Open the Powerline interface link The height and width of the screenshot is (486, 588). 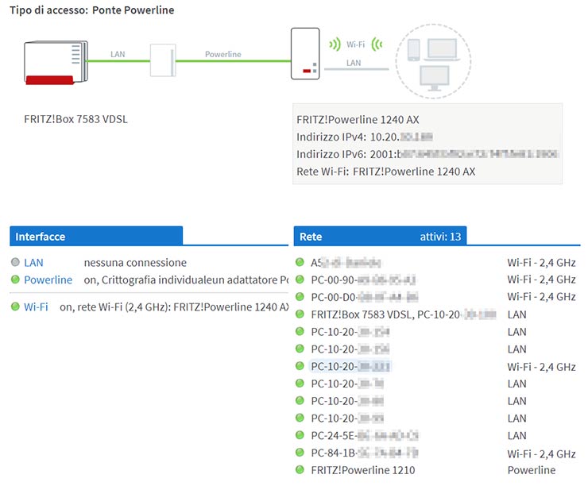48,280
